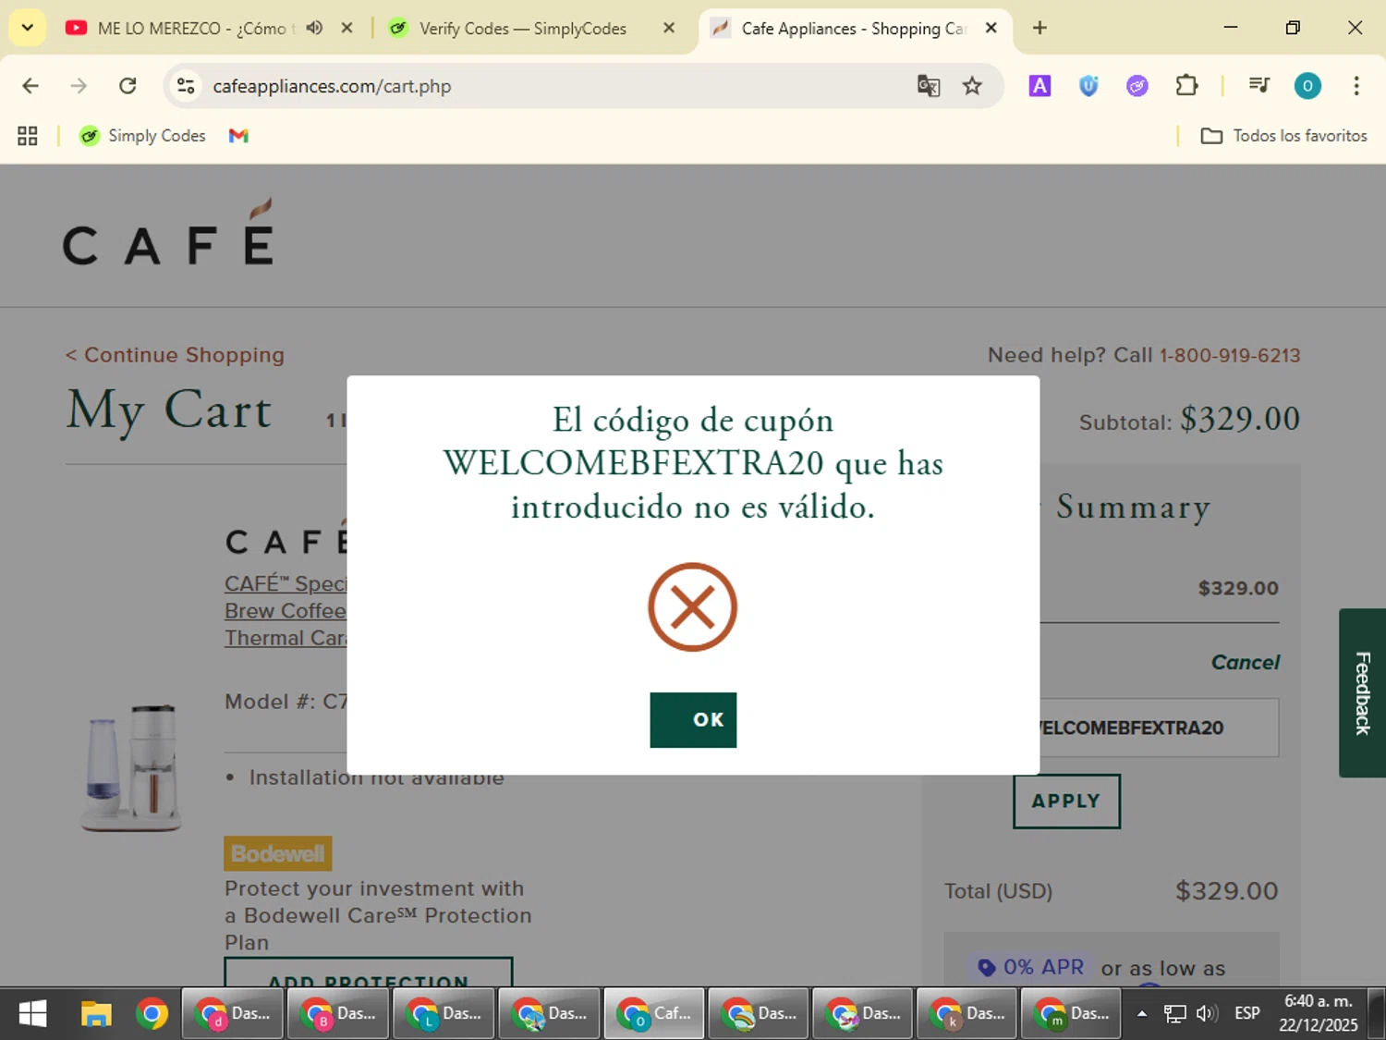Screen dimensions: 1386x1040
Task: View site information icon in address bar
Action: [x=186, y=86]
